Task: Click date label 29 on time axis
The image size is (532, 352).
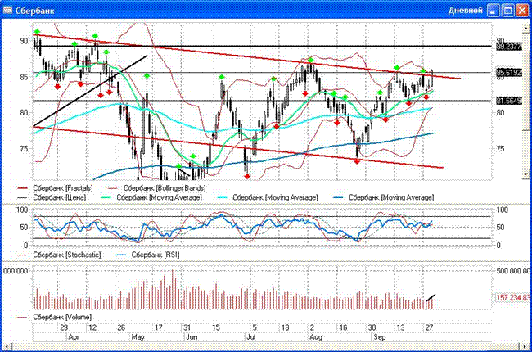Action: pos(64,327)
